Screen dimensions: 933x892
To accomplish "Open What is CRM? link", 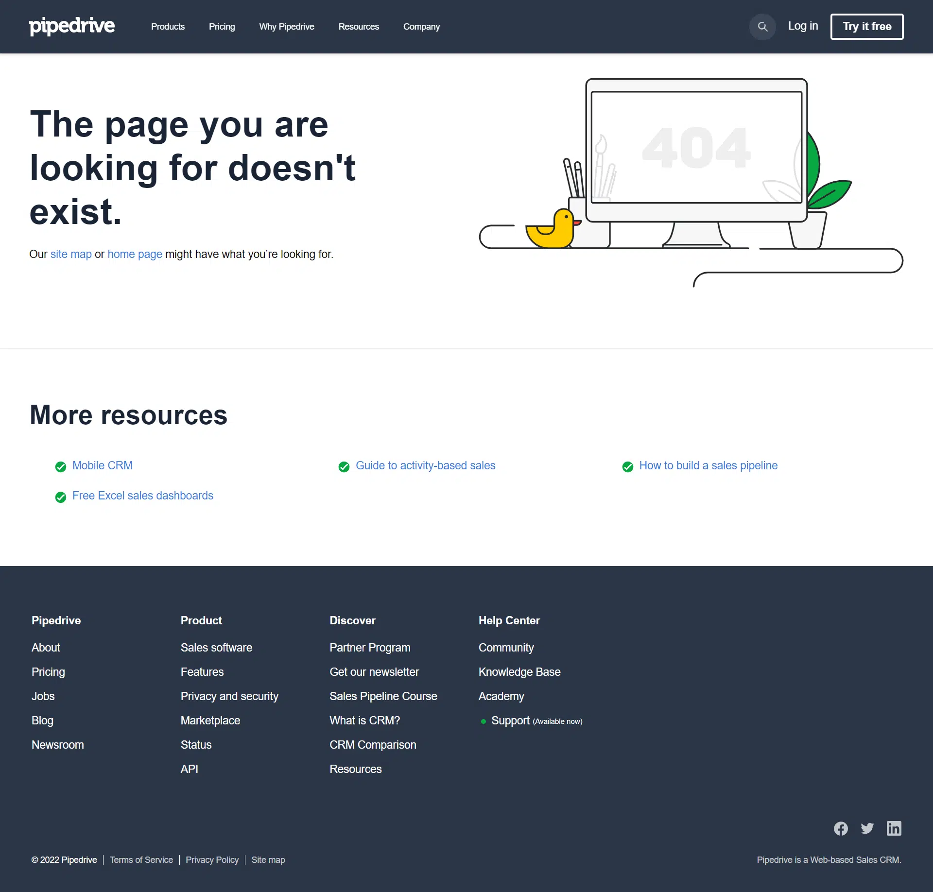I will click(364, 720).
